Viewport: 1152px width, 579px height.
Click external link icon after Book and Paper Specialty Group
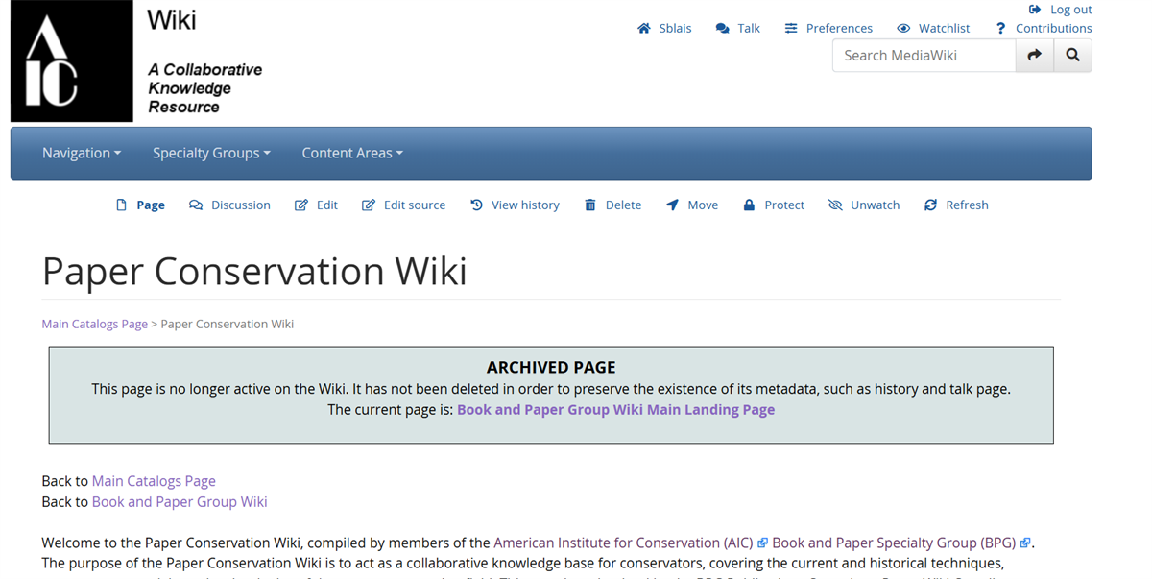[x=1025, y=543]
